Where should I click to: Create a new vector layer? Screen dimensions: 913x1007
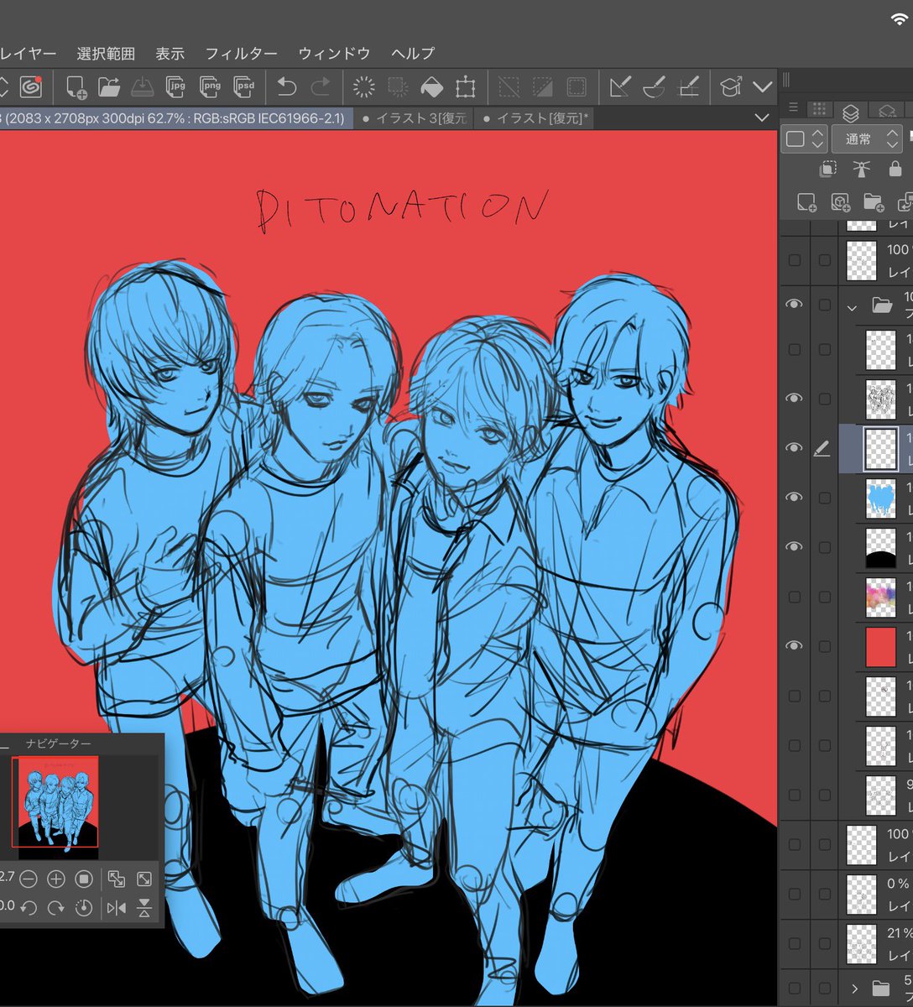[x=840, y=202]
